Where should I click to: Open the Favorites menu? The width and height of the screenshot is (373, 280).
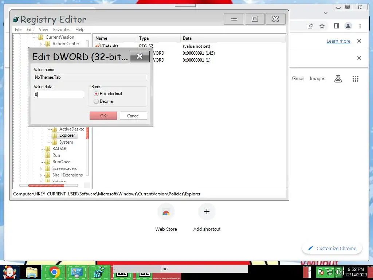[x=62, y=30]
